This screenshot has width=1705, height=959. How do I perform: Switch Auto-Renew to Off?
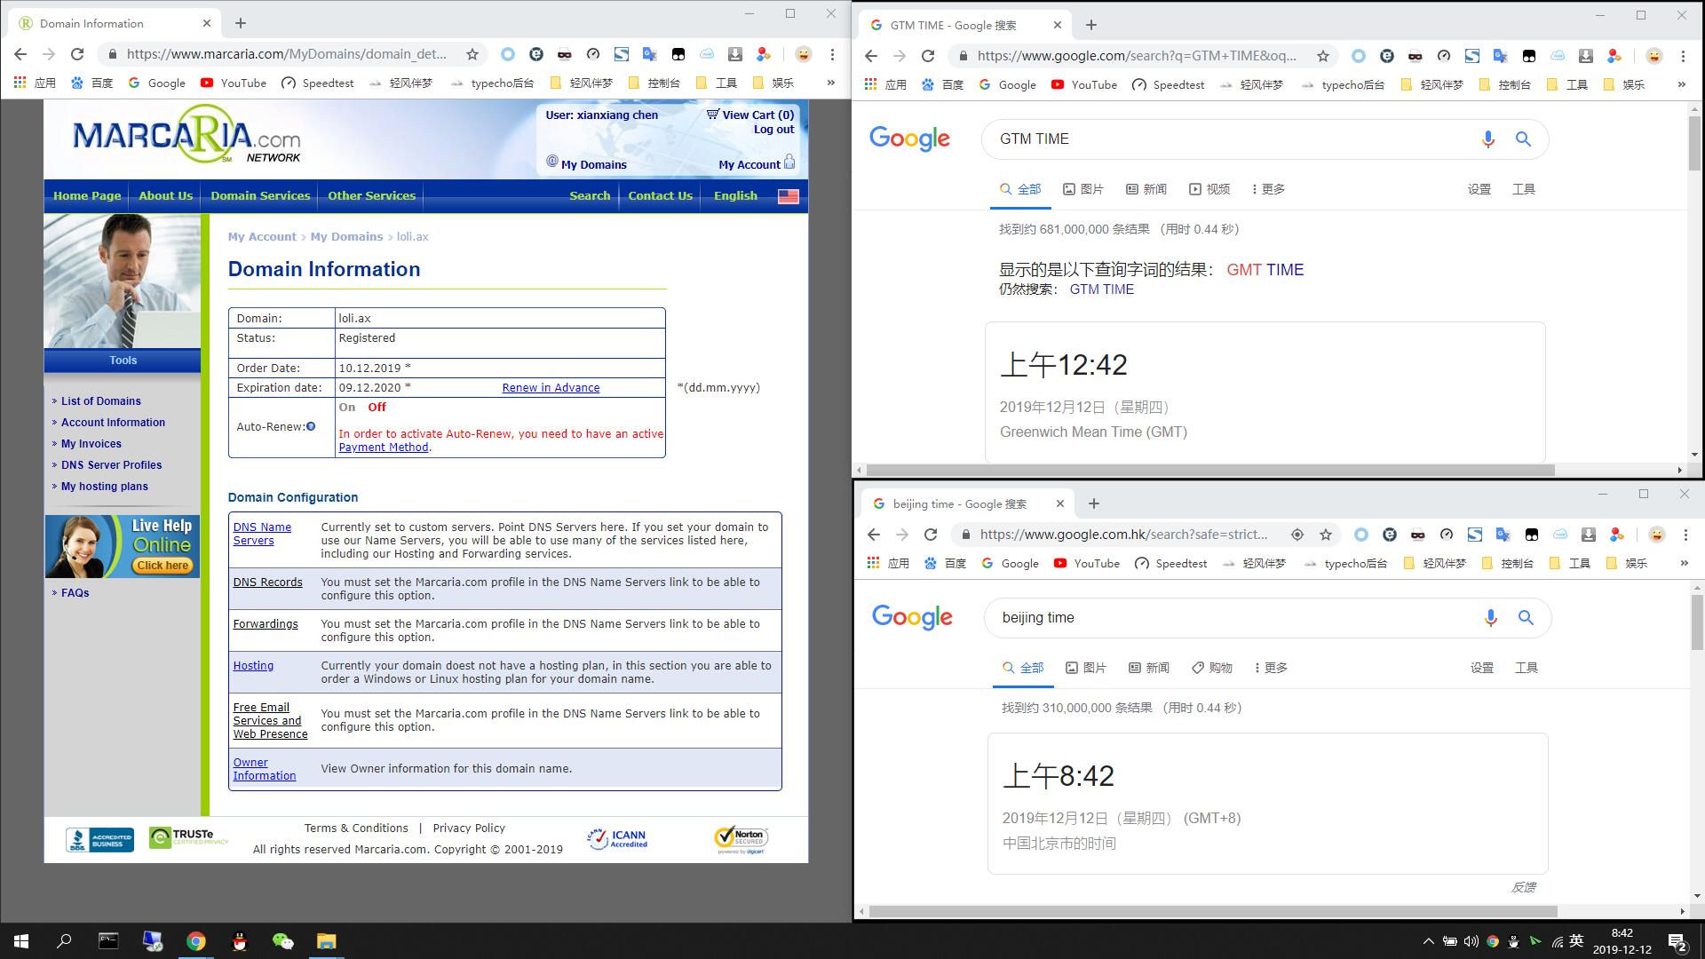pyautogui.click(x=377, y=408)
